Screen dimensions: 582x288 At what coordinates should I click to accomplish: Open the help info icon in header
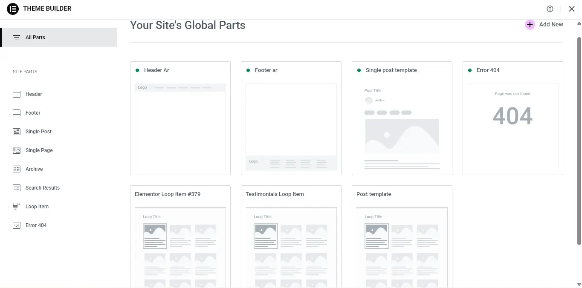pos(550,9)
